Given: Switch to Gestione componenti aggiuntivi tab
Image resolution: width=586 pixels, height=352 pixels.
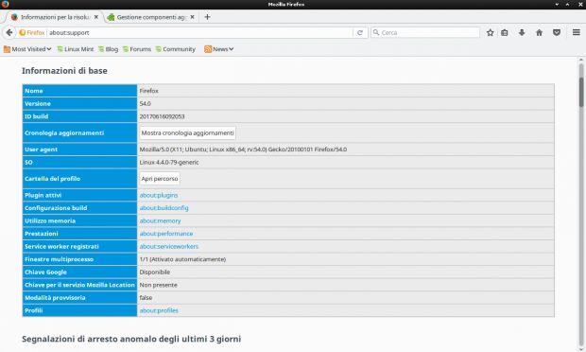Looking at the screenshot, I should coord(150,17).
